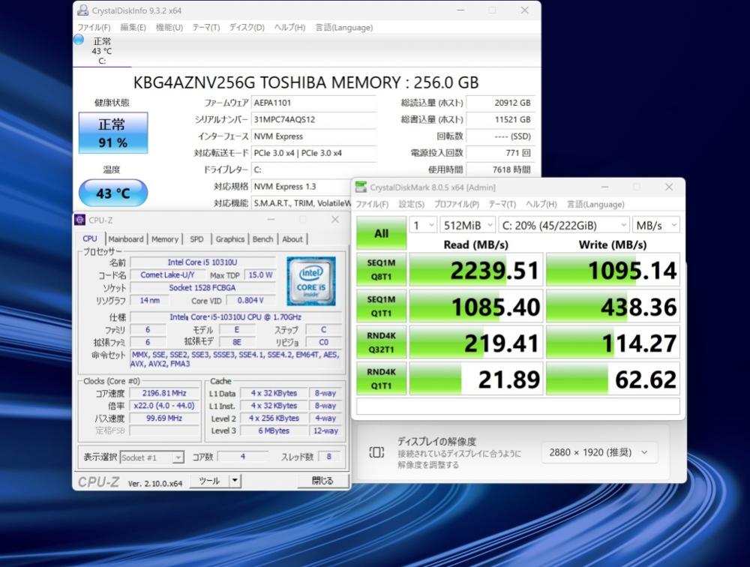Switch to the Graphics tab in CPU-Z

[x=230, y=238]
